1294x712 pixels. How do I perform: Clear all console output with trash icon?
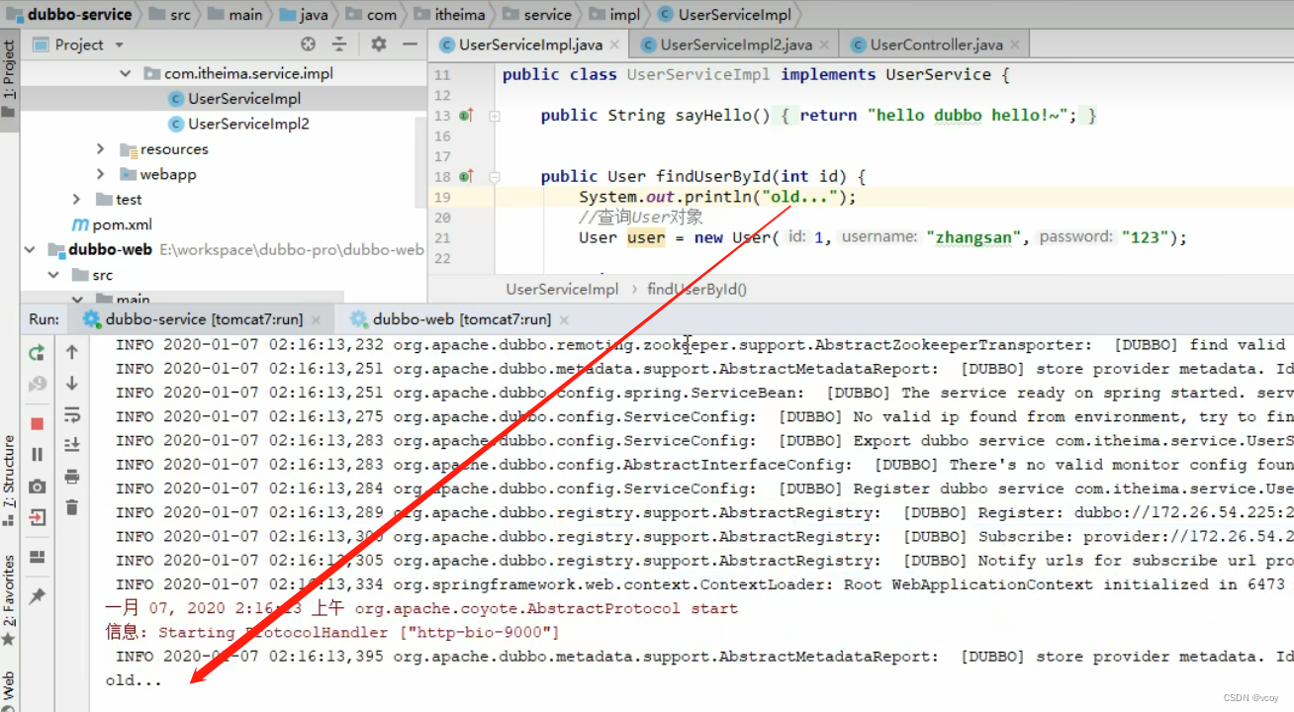pos(71,507)
